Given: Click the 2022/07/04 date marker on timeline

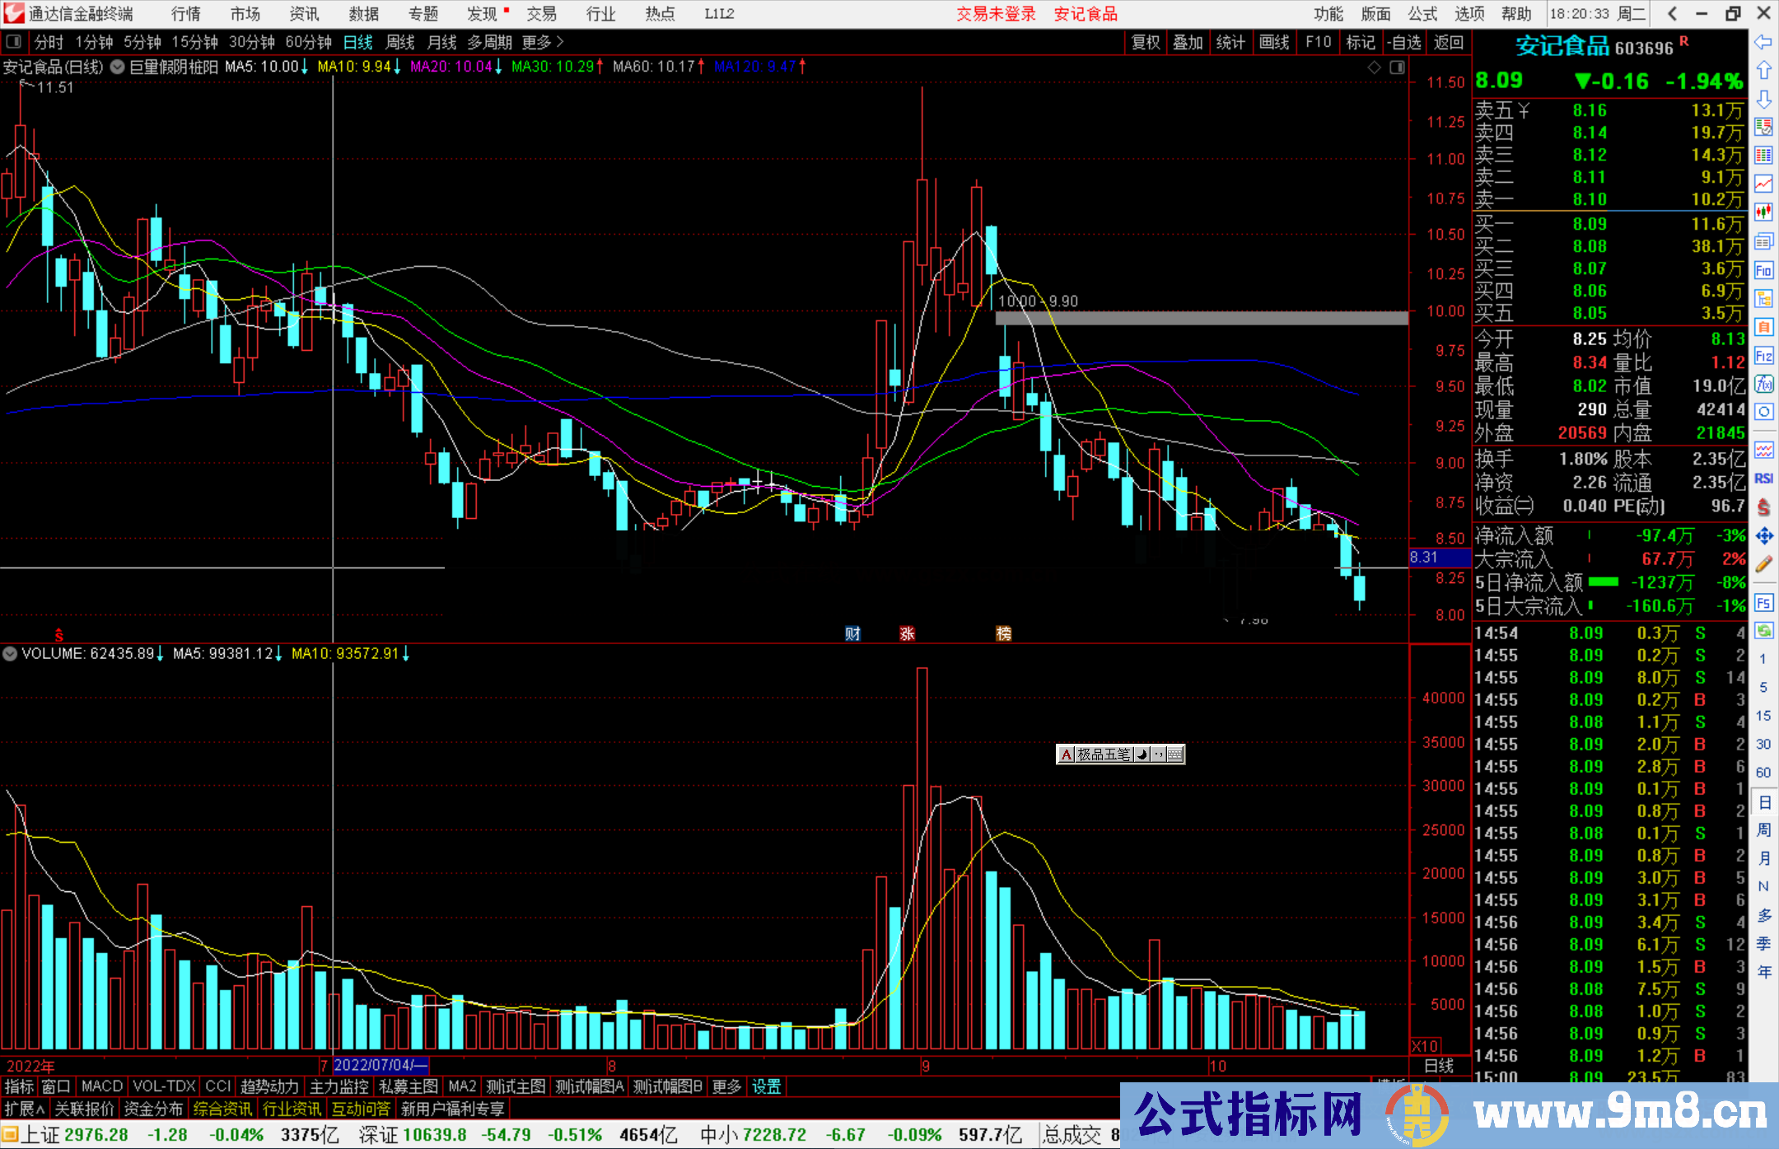Looking at the screenshot, I should tap(379, 1065).
